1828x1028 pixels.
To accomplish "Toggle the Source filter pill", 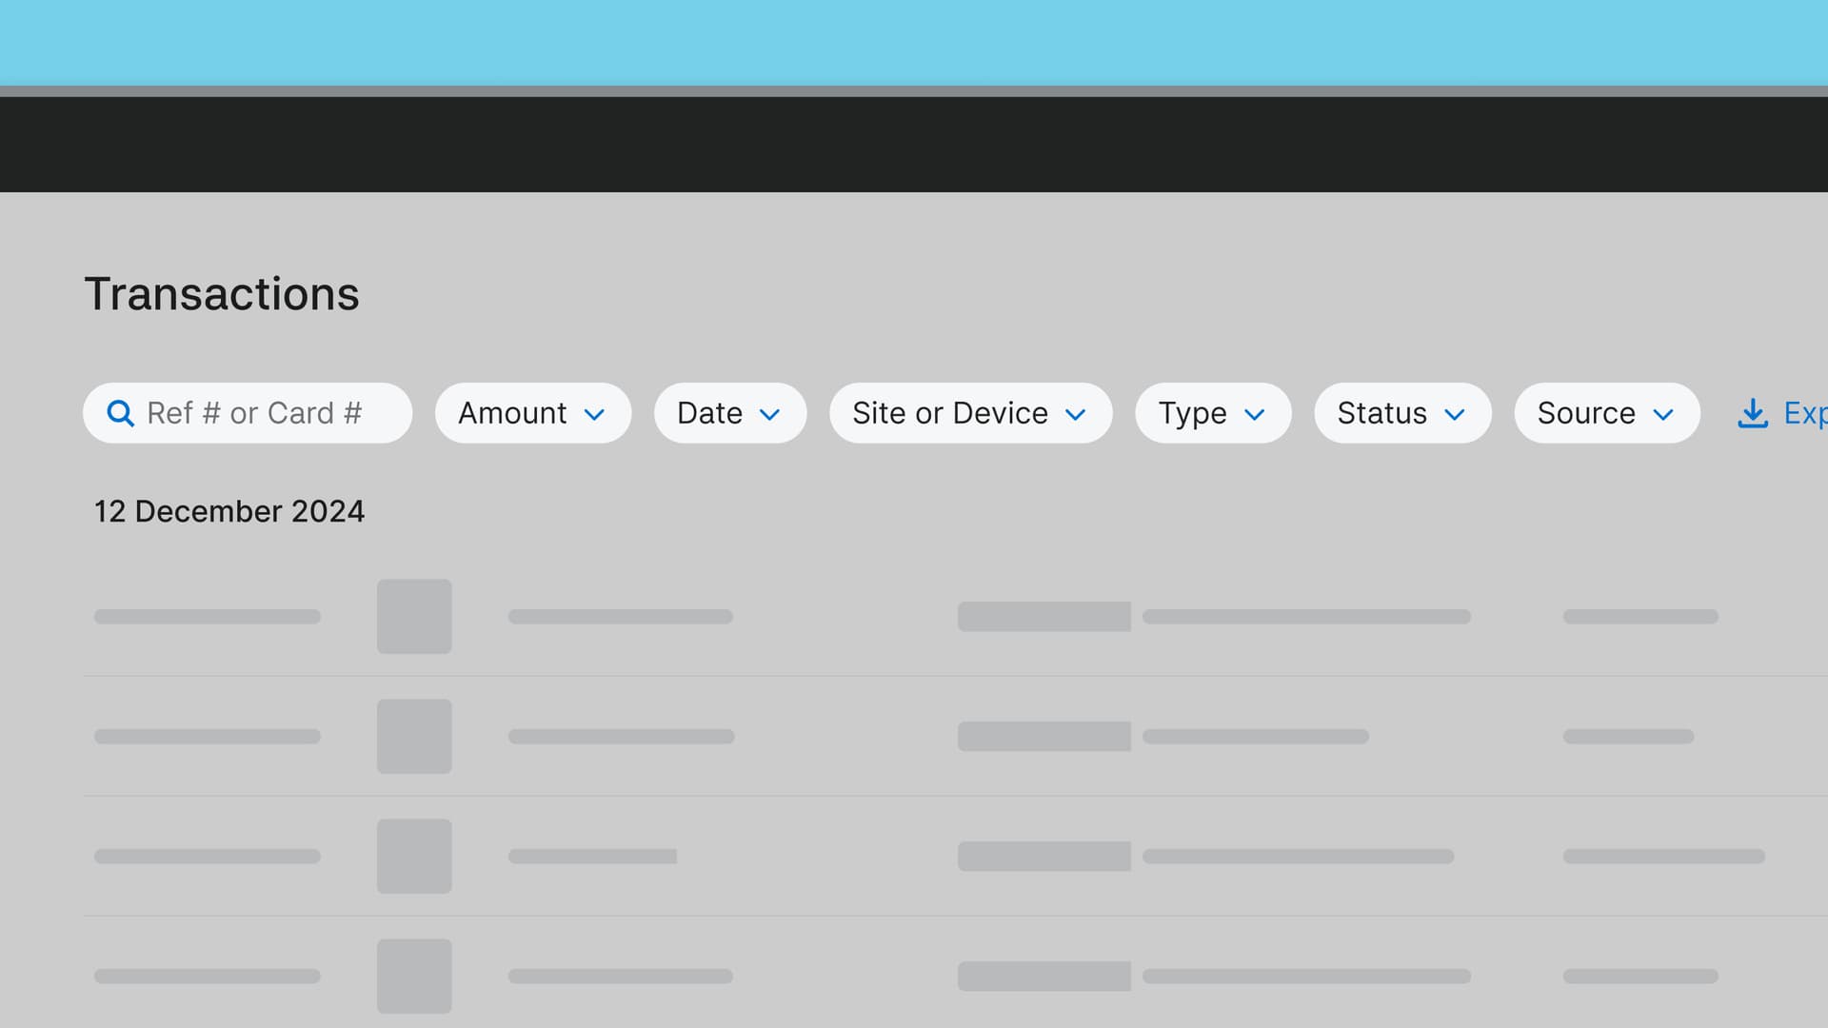I will 1606,413.
